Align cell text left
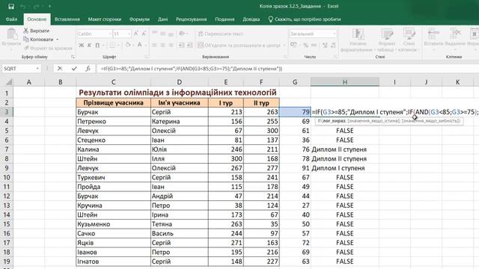The width and height of the screenshot is (479, 269). click(x=155, y=45)
